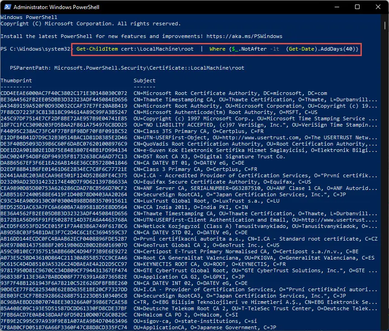Click CN=QuoVadis Root Certification Authority subject
This screenshot has height=331, width=389.
pyautogui.click(x=255, y=144)
